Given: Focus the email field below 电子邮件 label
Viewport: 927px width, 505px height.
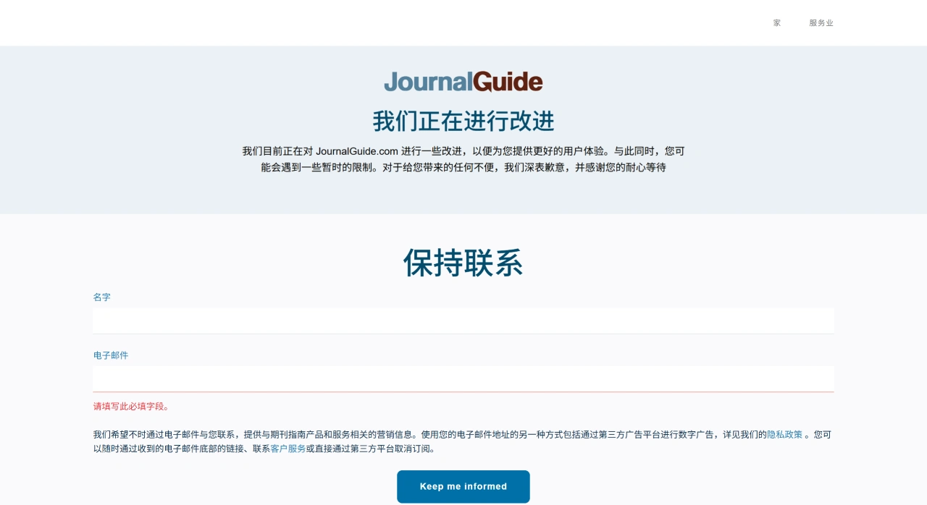Looking at the screenshot, I should click(463, 378).
